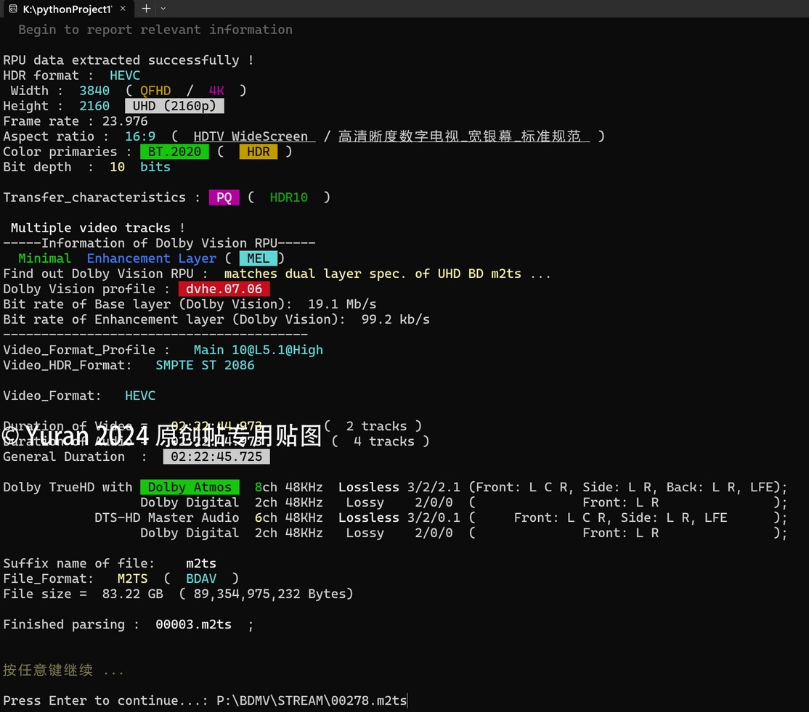
Task: Click the green 'Minimal' word
Action: pos(44,258)
